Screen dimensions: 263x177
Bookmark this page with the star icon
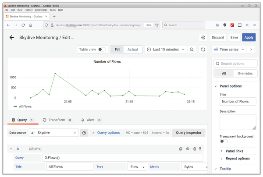[157, 25]
